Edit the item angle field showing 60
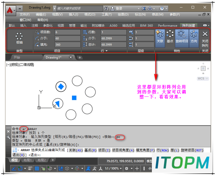The image size is (216, 176). pos(67,38)
